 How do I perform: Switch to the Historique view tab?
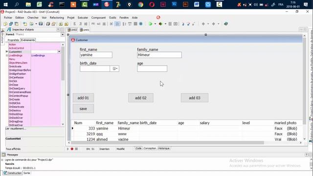pos(164,149)
